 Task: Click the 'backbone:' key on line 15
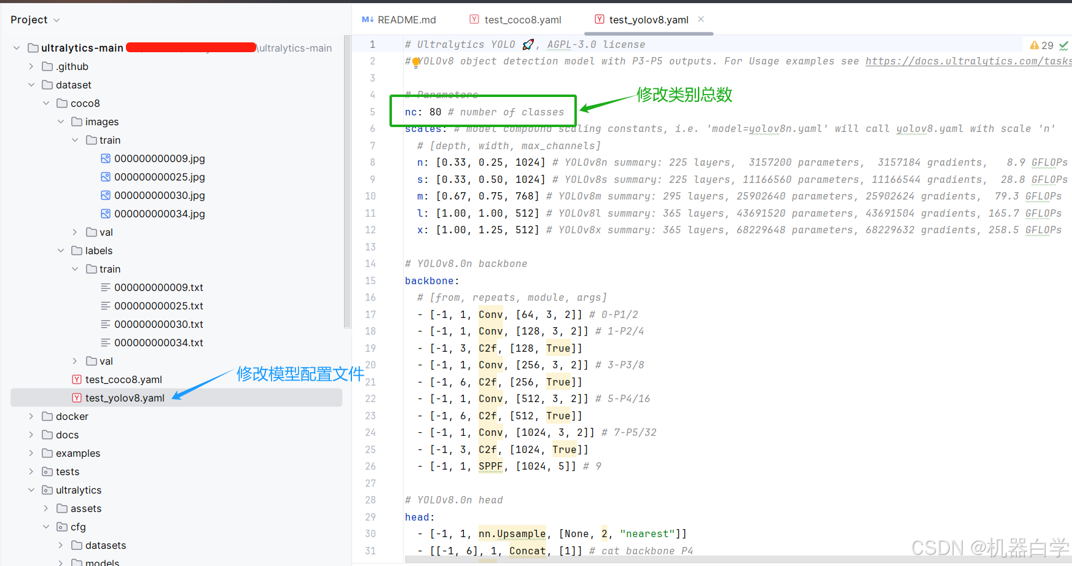432,281
